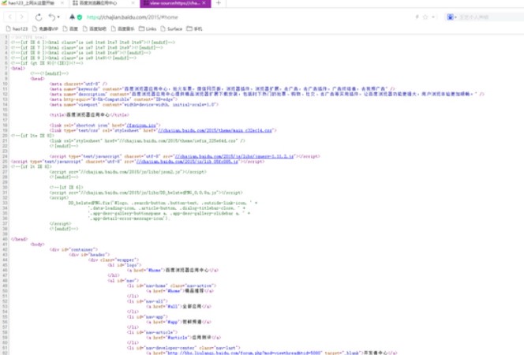Screen dimensions: 524x355
Task: Bookmark the page with the star icon
Action: [x=425, y=17]
